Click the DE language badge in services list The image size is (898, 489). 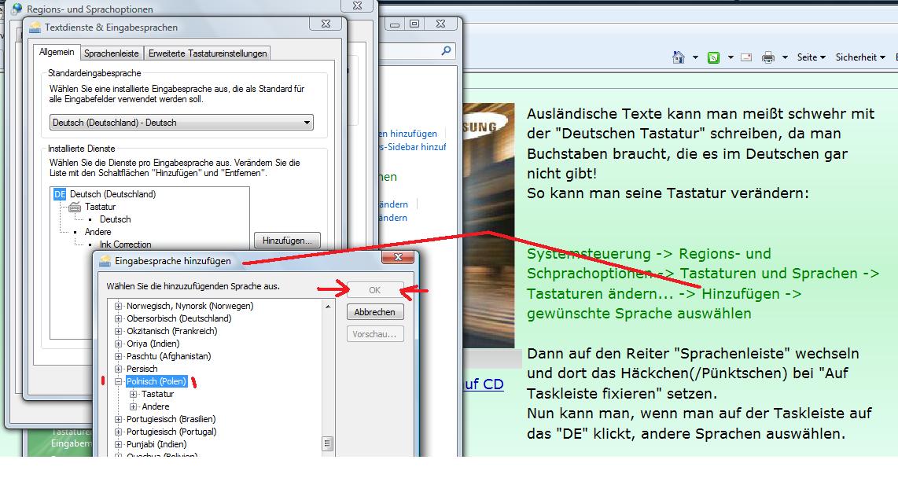pyautogui.click(x=60, y=194)
